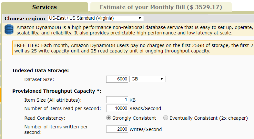Click the FREE TIER notice box
The height and width of the screenshot is (139, 254).
click(133, 48)
